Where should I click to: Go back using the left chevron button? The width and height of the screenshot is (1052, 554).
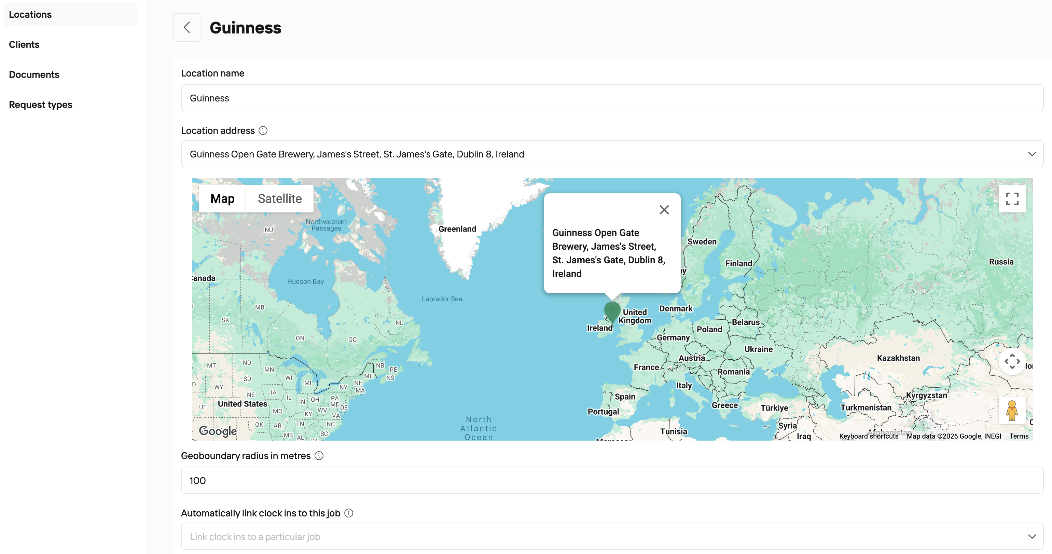(x=187, y=27)
